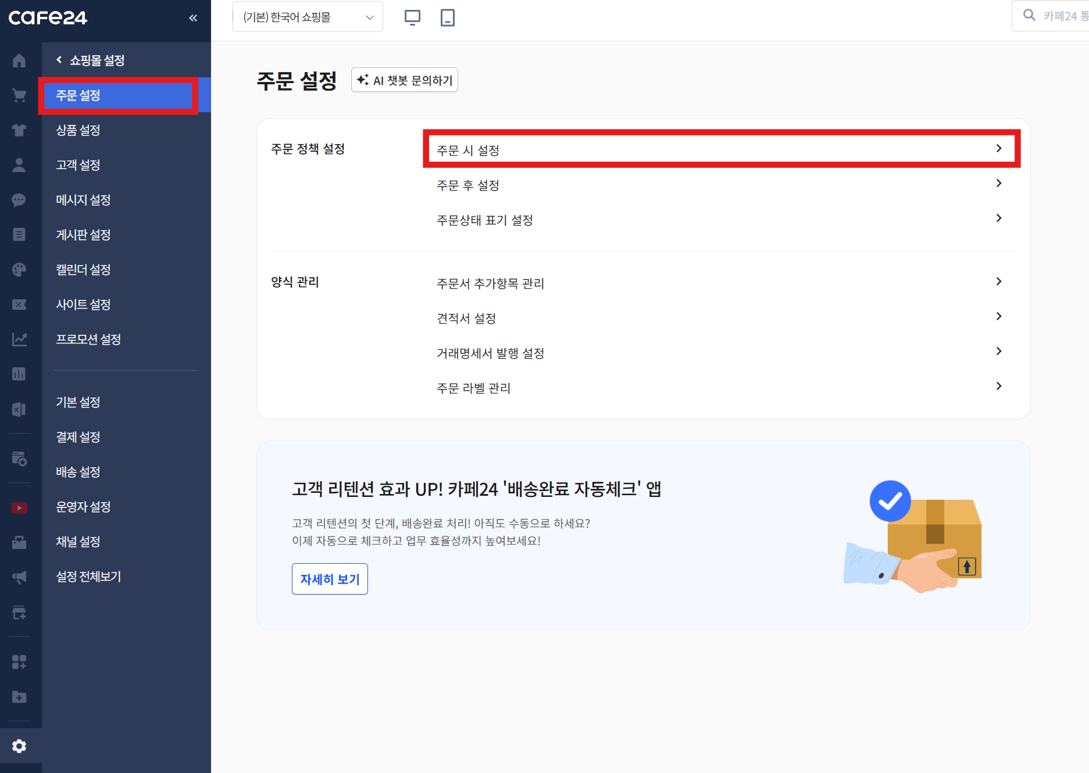Image resolution: width=1089 pixels, height=773 pixels.
Task: Go back via 쇼핑몰 설정 arrow
Action: 59,60
